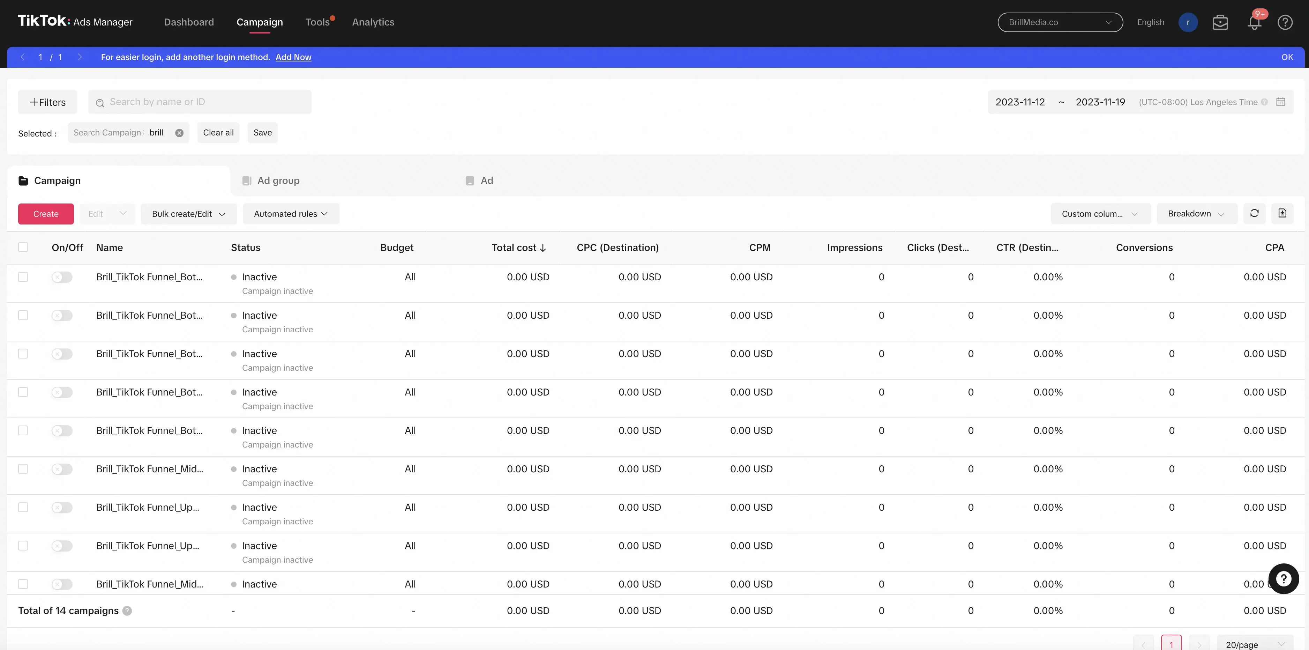
Task: Open the date range calendar icon
Action: (x=1280, y=102)
